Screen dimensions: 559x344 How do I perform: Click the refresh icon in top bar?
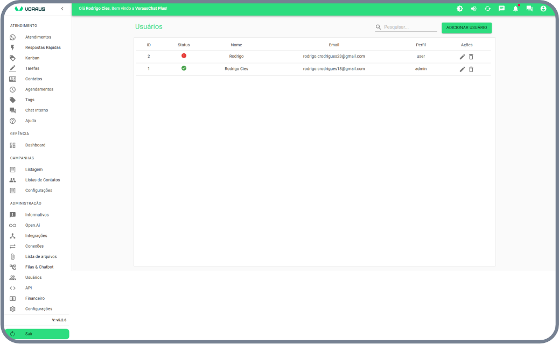click(488, 9)
